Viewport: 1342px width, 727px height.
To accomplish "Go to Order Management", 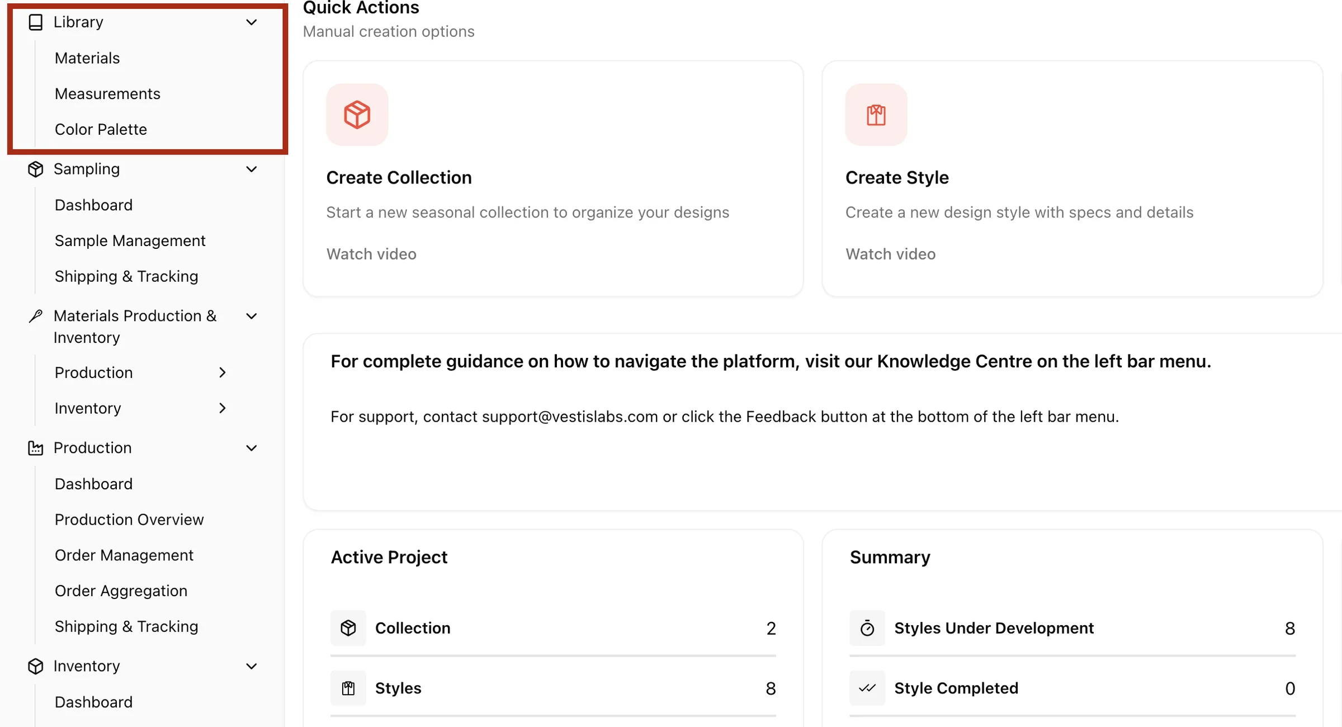I will (x=124, y=555).
